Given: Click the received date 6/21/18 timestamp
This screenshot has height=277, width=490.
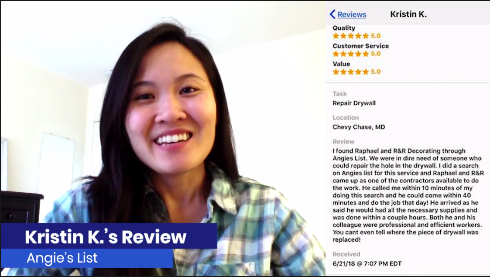Looking at the screenshot, I should pos(367,263).
